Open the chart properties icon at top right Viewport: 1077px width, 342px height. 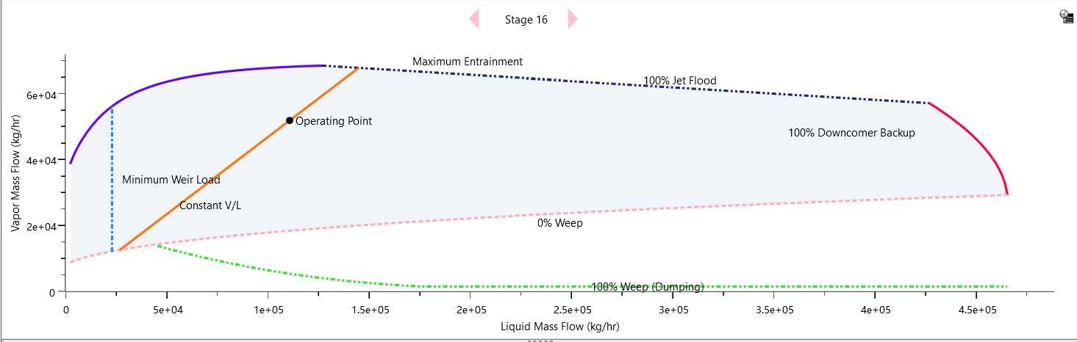1066,16
